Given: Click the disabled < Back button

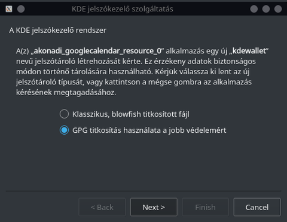Looking at the screenshot, I should point(102,207).
